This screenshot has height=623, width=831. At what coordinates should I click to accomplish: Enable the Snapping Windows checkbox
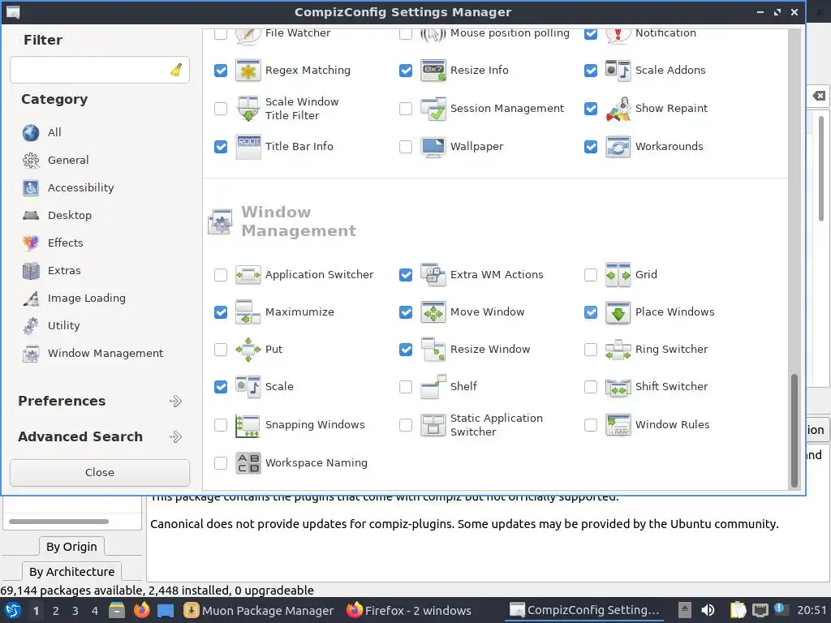pyautogui.click(x=221, y=425)
